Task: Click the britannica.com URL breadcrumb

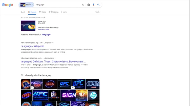Action: [x=37, y=58]
